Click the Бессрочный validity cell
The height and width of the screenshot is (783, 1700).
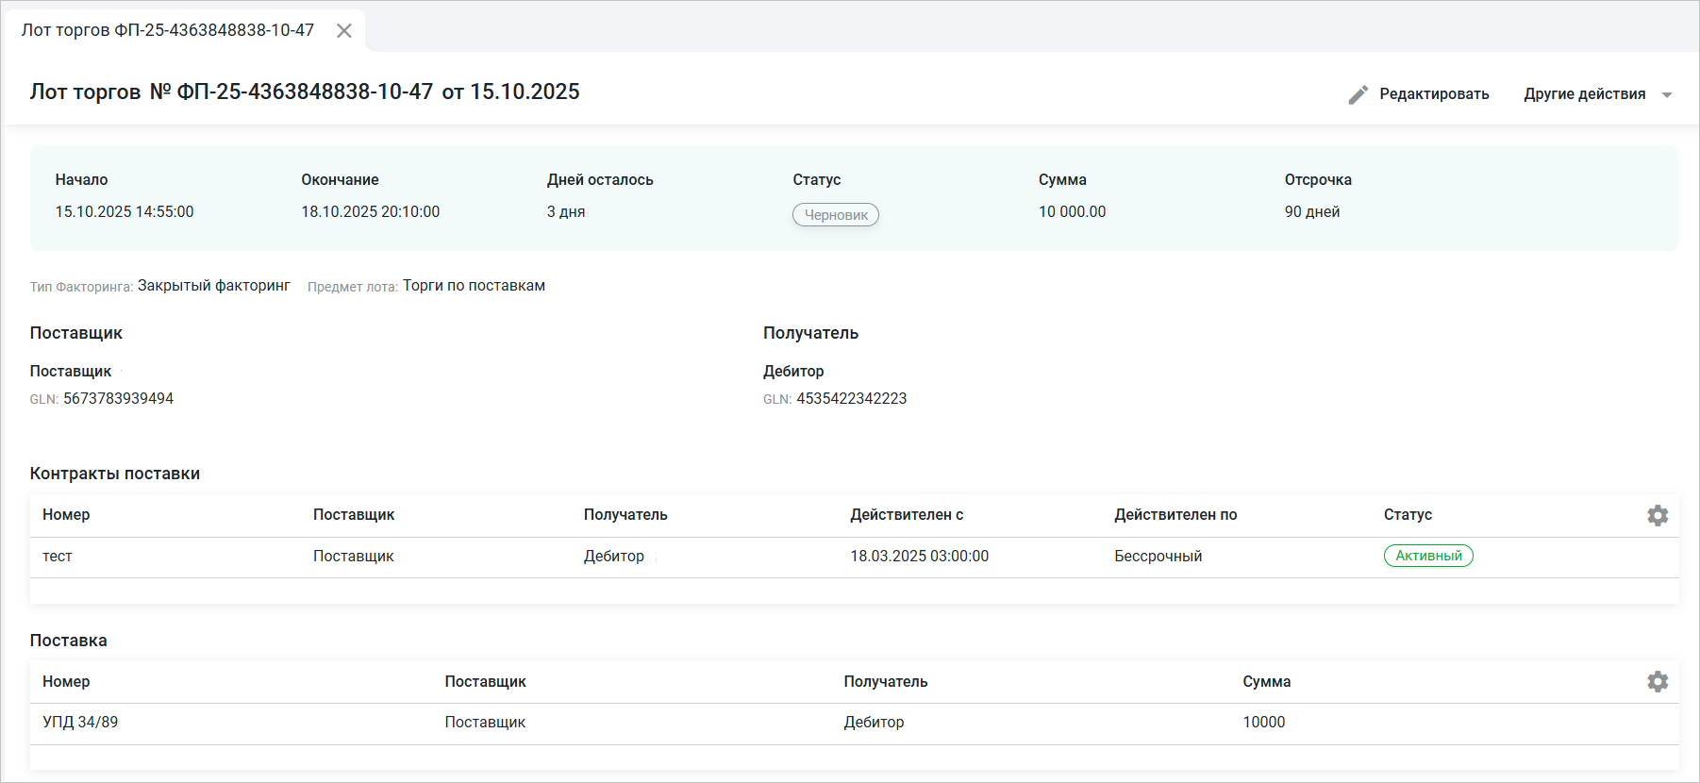(1158, 557)
